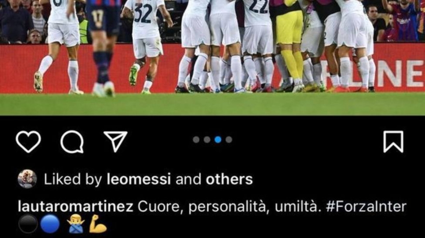Open comments via the speech bubble icon
Viewport: 425px width, 238px height.
72,142
